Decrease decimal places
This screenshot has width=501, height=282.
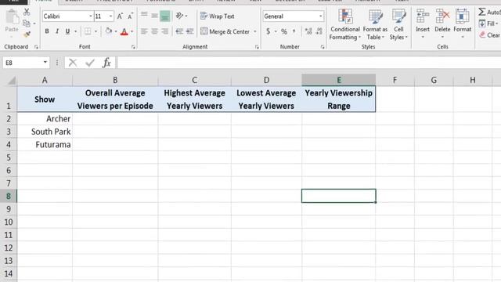point(319,31)
